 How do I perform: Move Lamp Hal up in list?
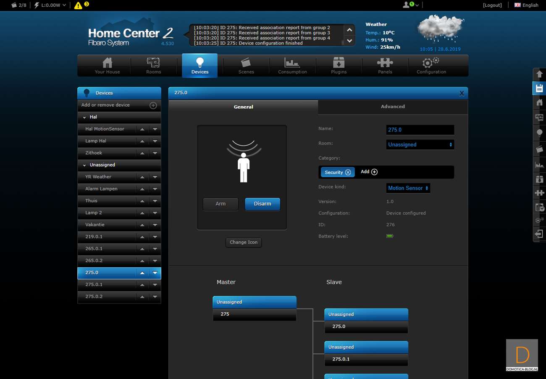pos(142,141)
